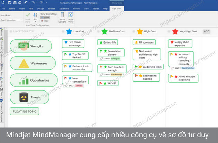Click the New document icon in quick access toolbar
The image size is (218, 143).
tap(3, 2)
